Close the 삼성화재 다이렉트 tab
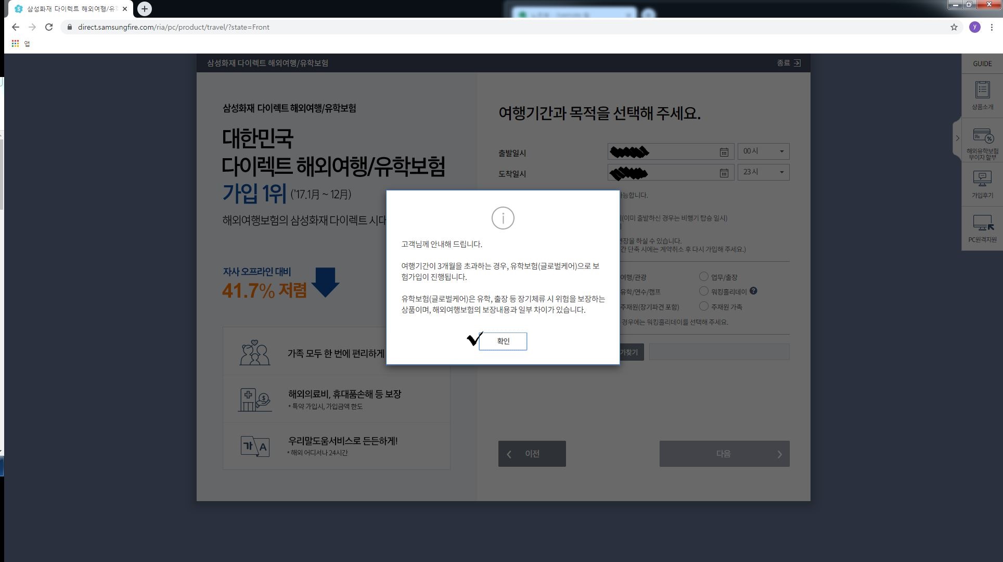Viewport: 1003px width, 562px height. click(x=125, y=9)
